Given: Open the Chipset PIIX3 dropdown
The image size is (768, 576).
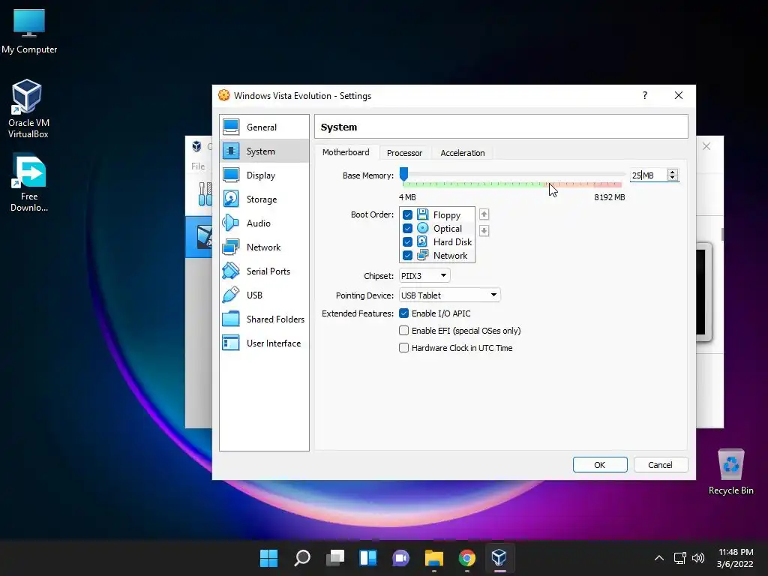Looking at the screenshot, I should click(x=424, y=276).
